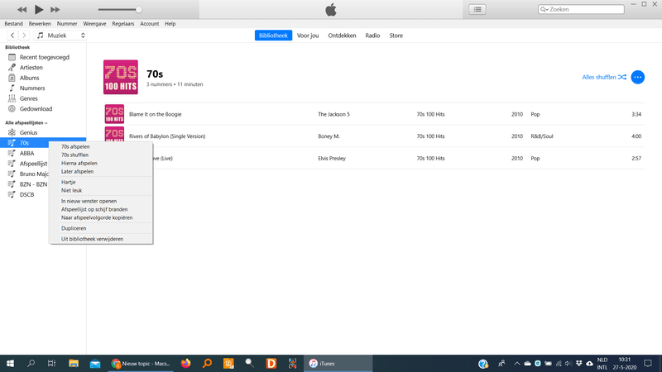
Task: Click the Zoeken search field
Action: coord(581,9)
